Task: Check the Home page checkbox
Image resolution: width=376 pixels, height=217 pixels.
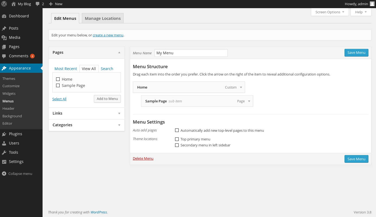Action: [x=58, y=79]
